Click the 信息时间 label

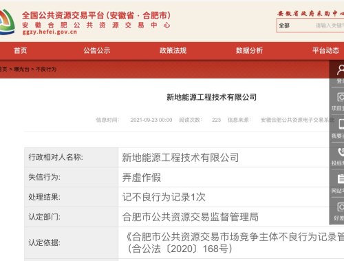108,120
